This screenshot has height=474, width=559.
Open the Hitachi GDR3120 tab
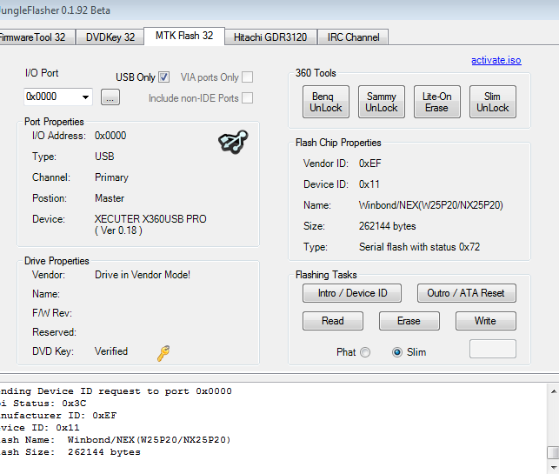[270, 37]
